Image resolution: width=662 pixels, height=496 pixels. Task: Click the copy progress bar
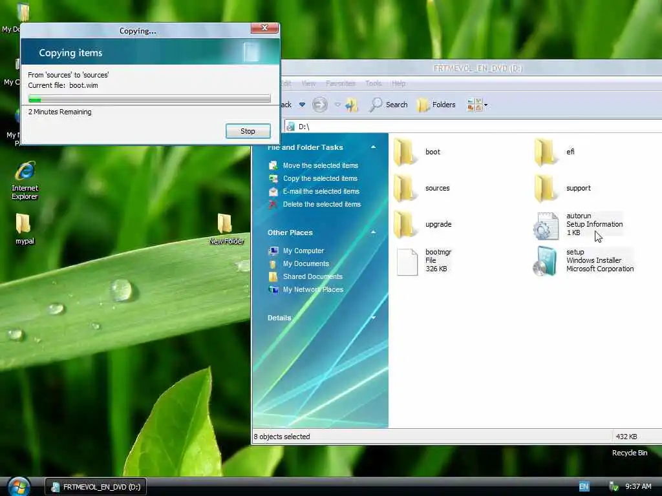click(x=149, y=99)
